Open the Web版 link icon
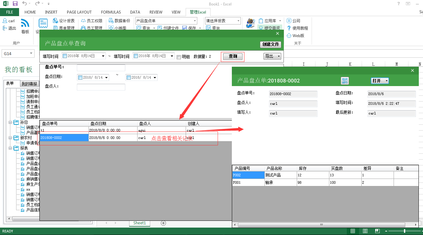This screenshot has height=235, width=423. (x=289, y=35)
